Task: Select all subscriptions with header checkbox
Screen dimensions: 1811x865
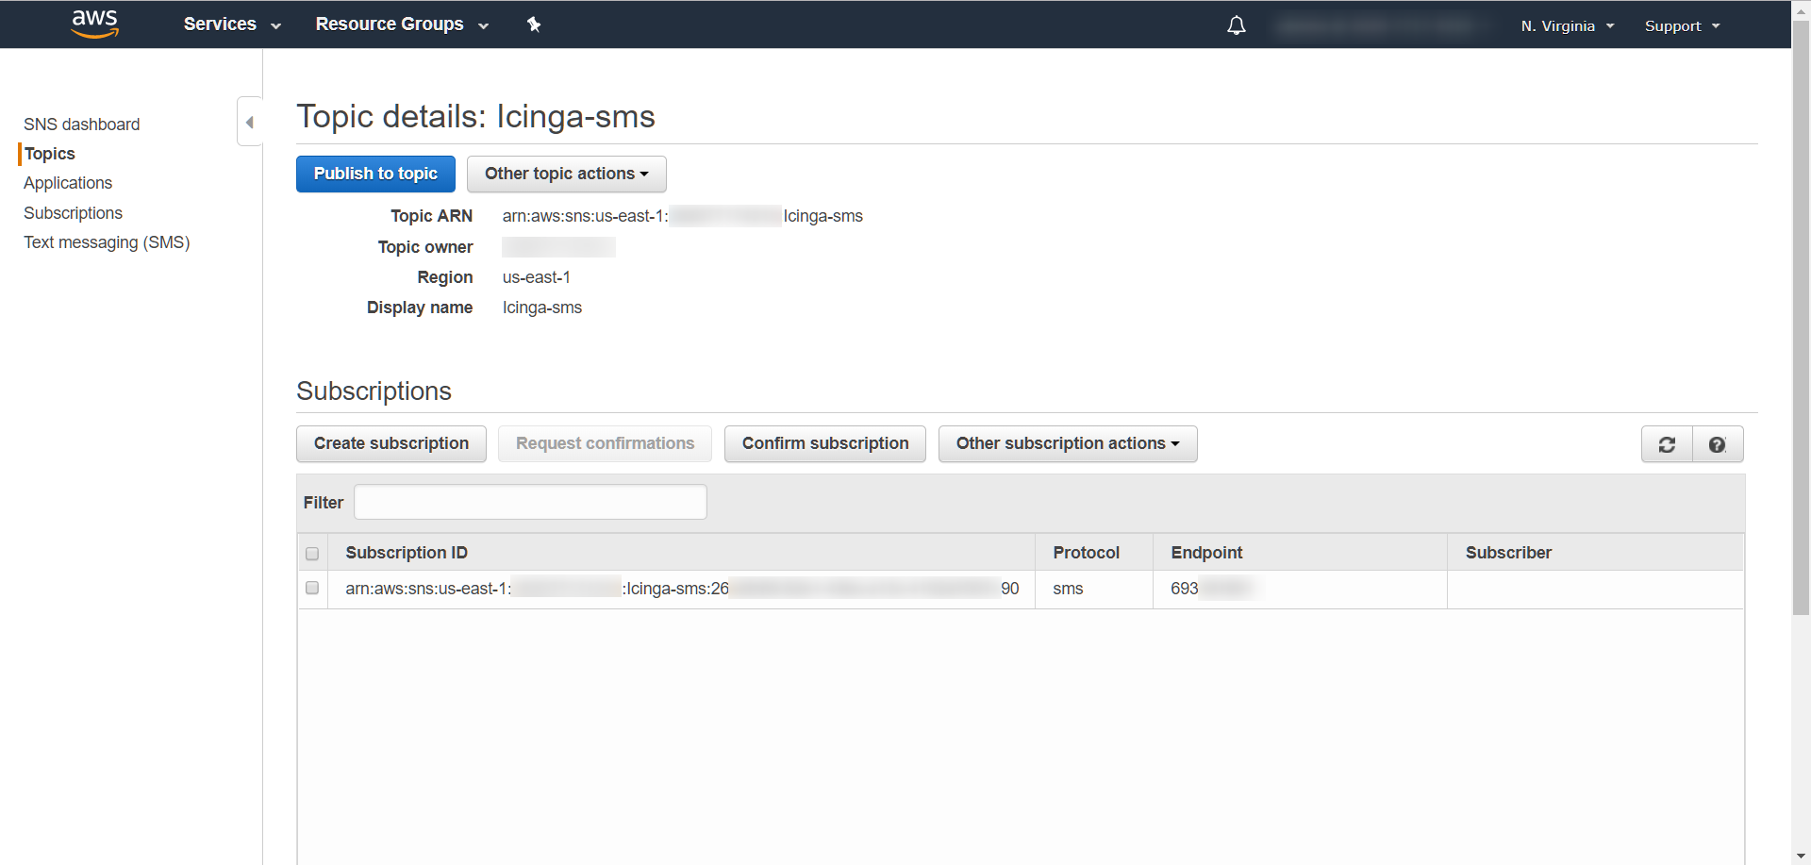Action: click(312, 554)
